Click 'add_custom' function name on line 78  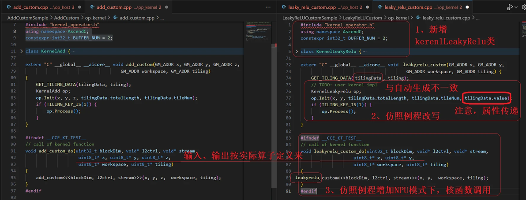click(139, 65)
